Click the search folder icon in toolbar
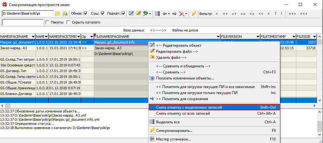Image resolution: width=323 pixels, height=143 pixels. click(x=65, y=14)
